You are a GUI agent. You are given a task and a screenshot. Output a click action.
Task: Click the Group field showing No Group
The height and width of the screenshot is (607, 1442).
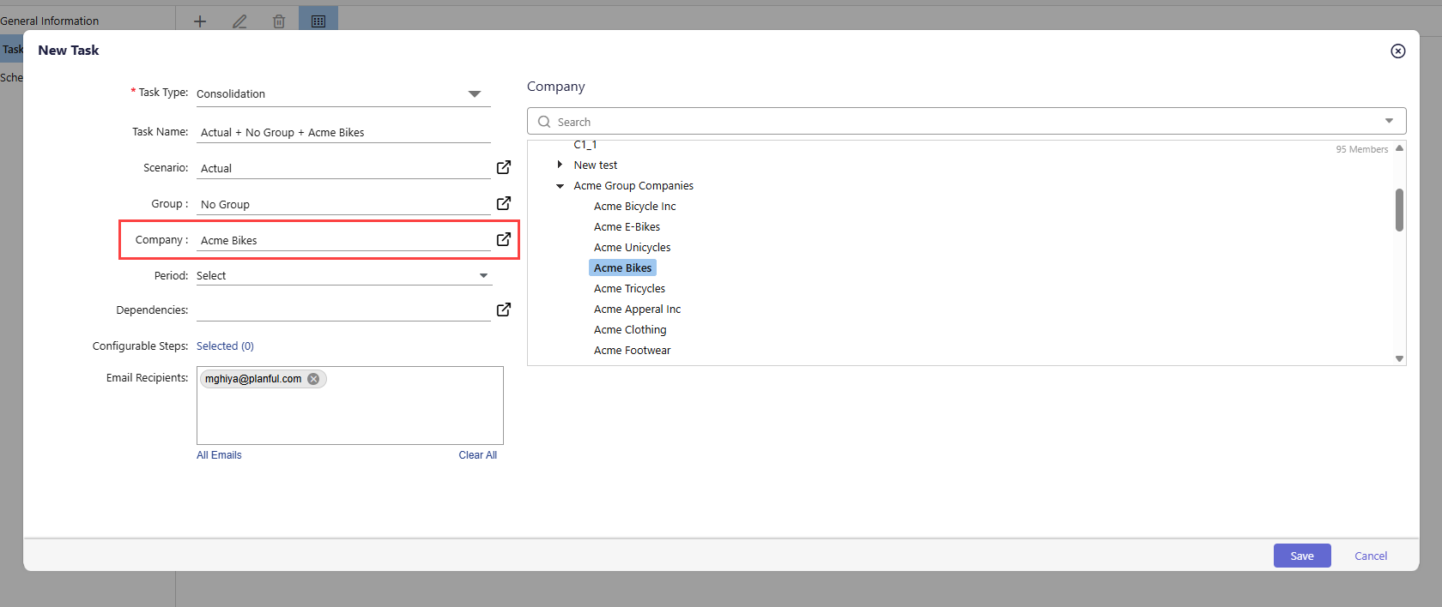coord(343,204)
